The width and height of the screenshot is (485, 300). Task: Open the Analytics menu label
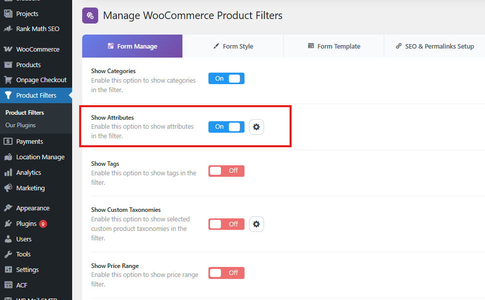click(x=29, y=172)
